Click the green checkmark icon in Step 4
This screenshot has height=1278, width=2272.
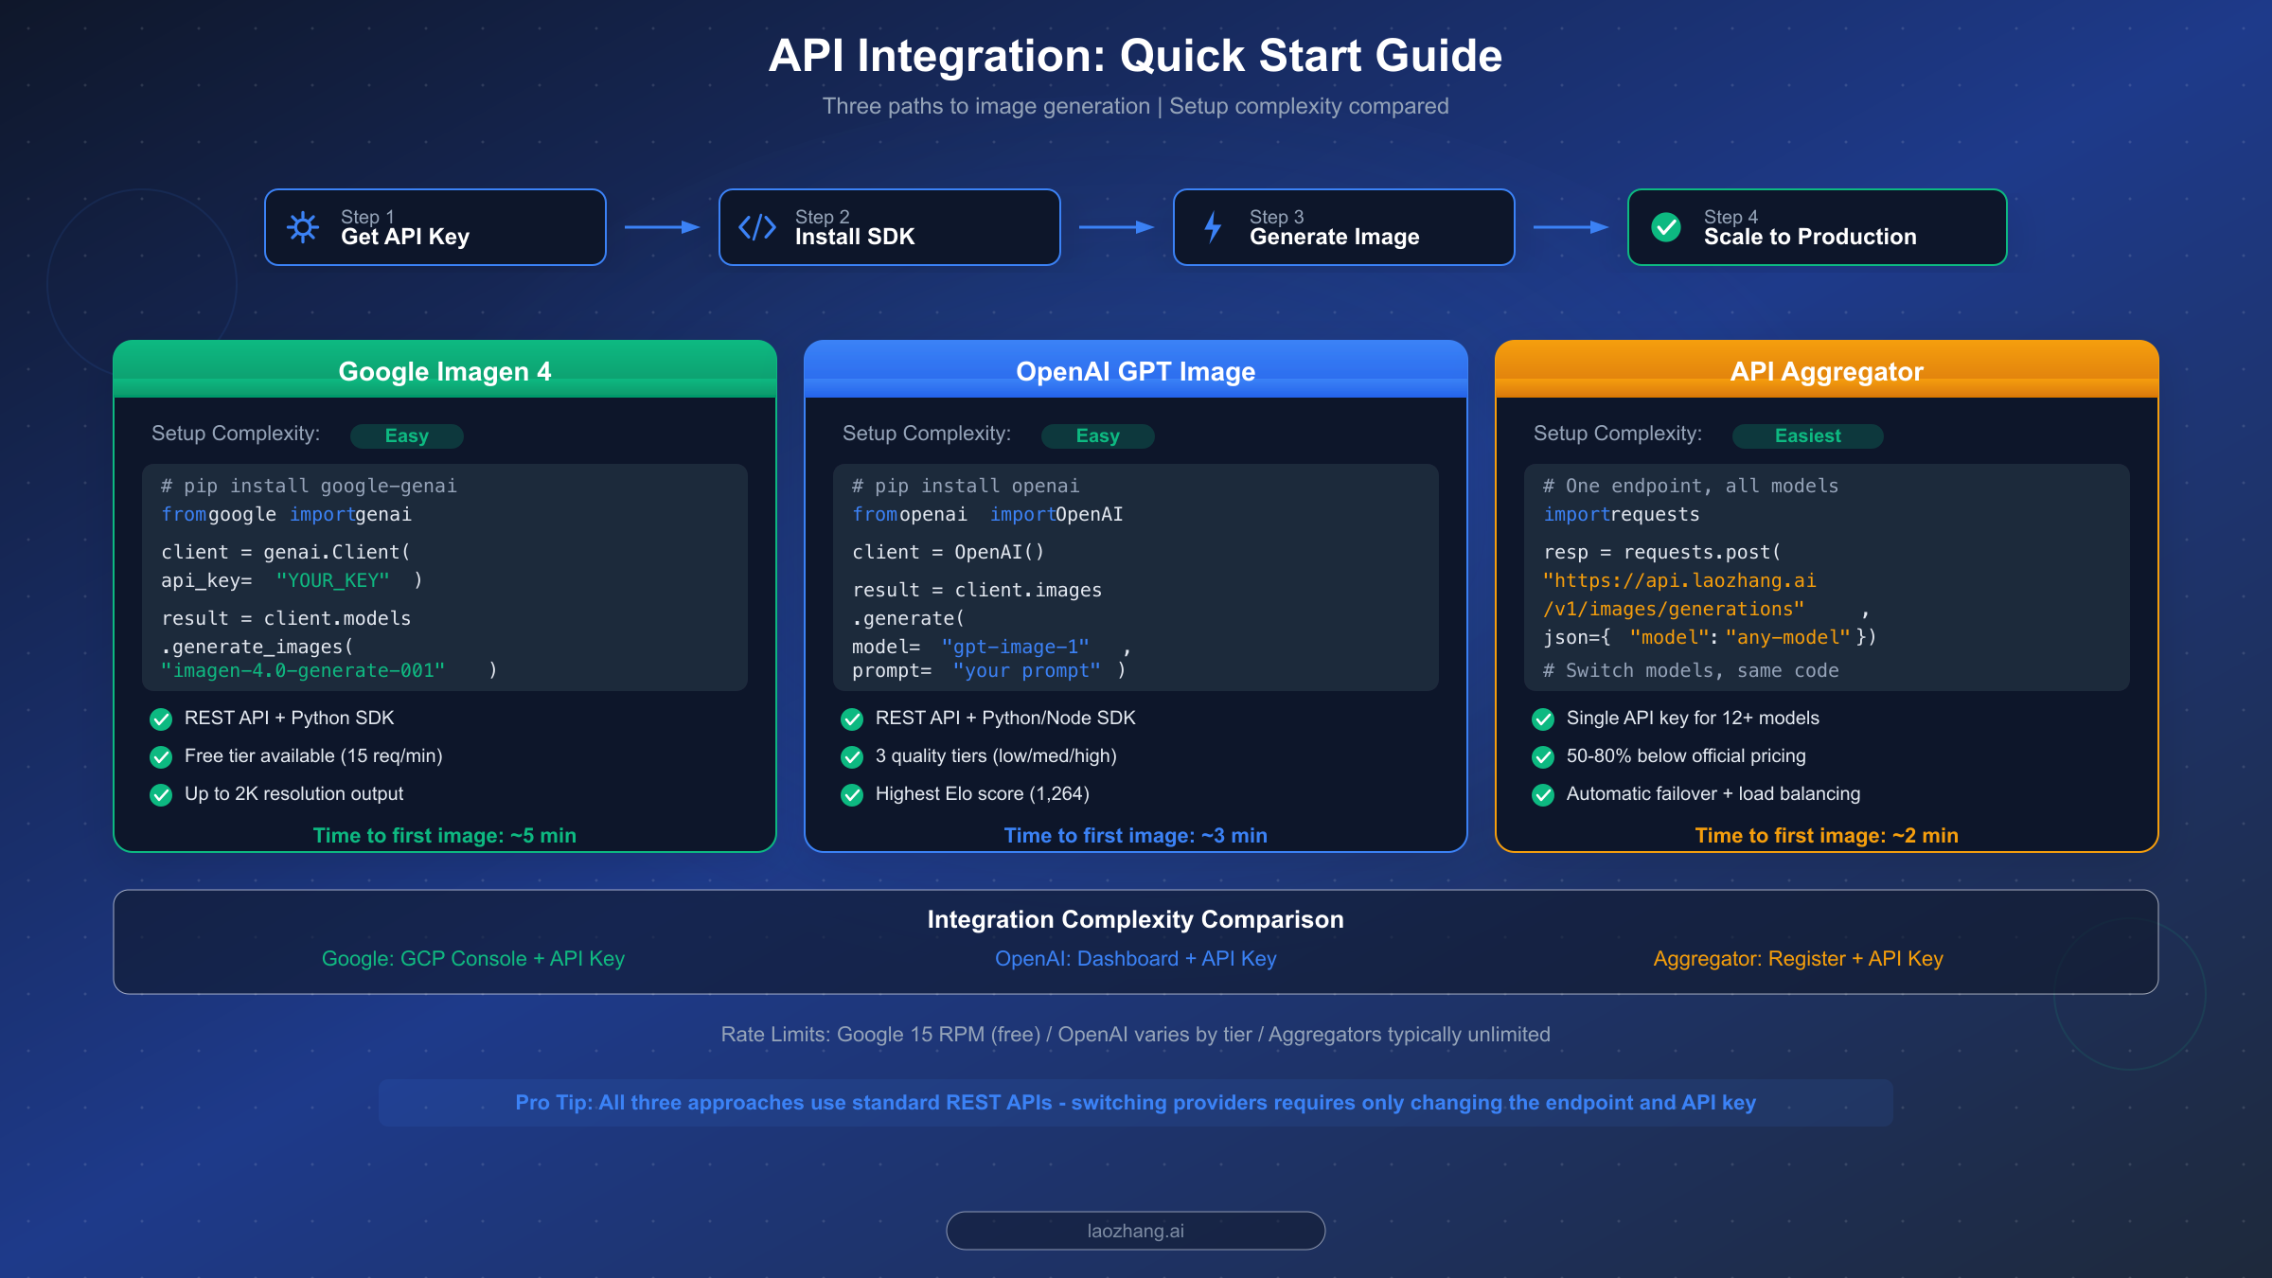click(x=1666, y=227)
